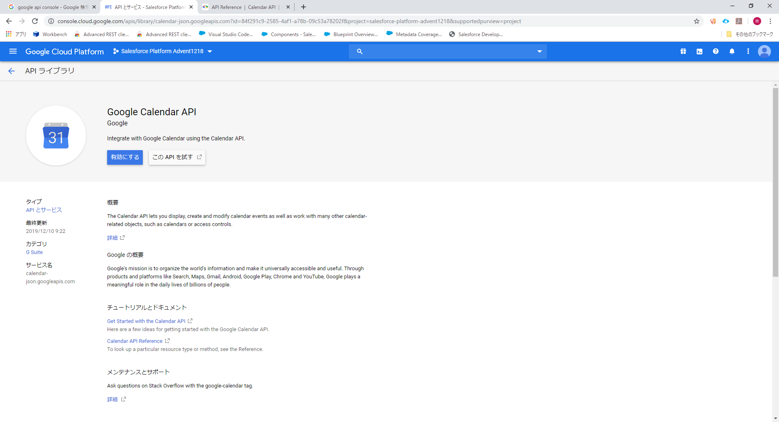
Task: Reload the current browser page
Action: pos(35,21)
